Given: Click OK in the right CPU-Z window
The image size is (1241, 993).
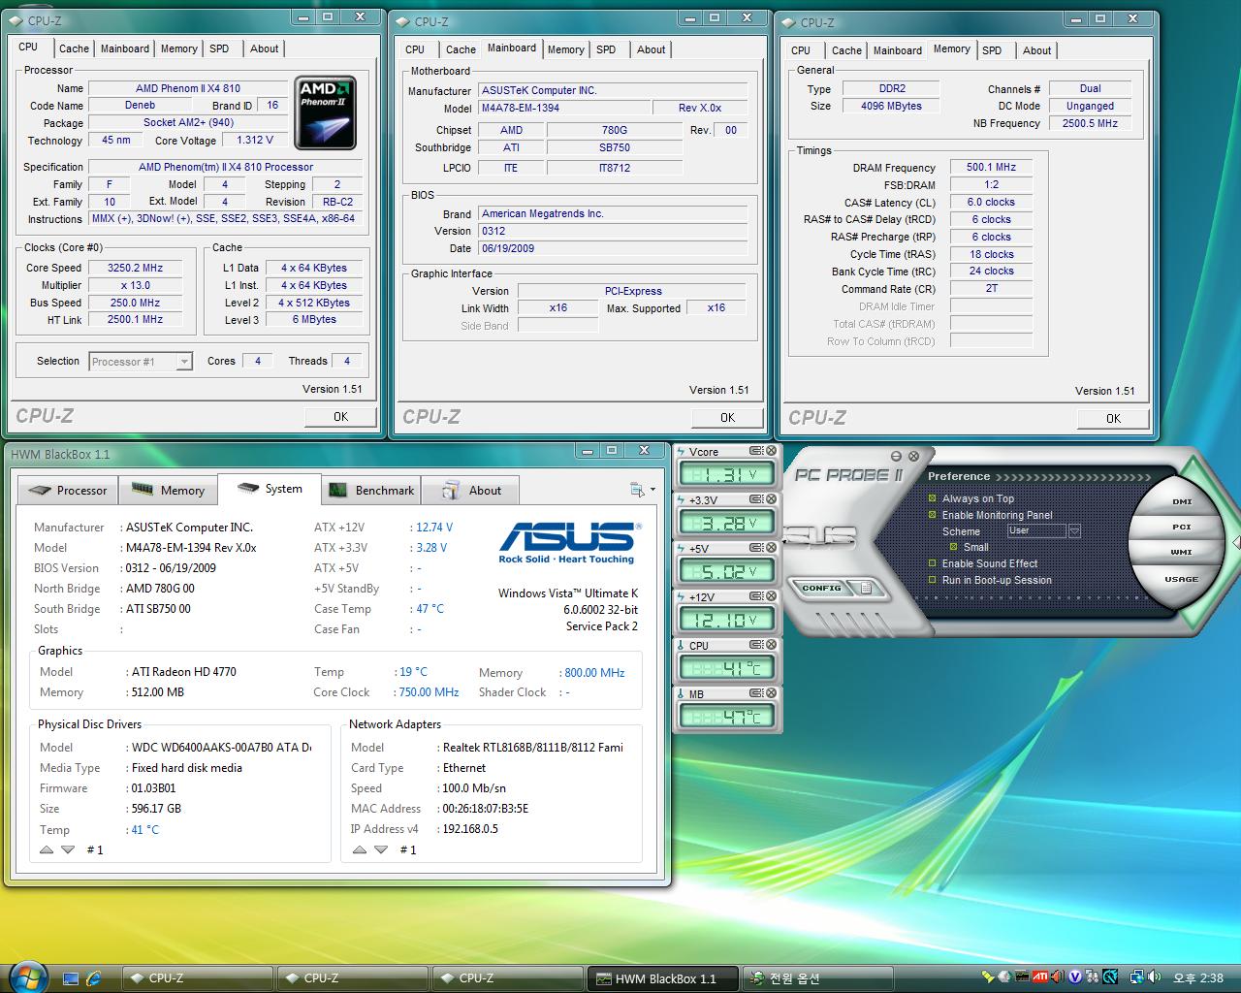Looking at the screenshot, I should coord(1113,419).
